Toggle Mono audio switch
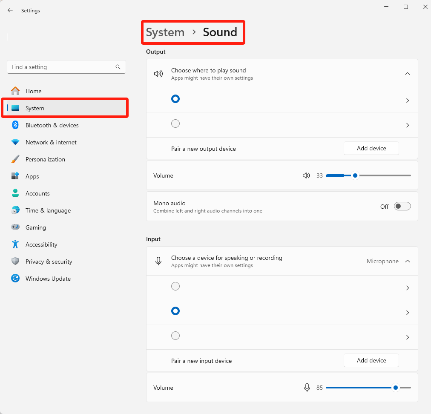Screen dimensions: 431x414 pos(402,206)
